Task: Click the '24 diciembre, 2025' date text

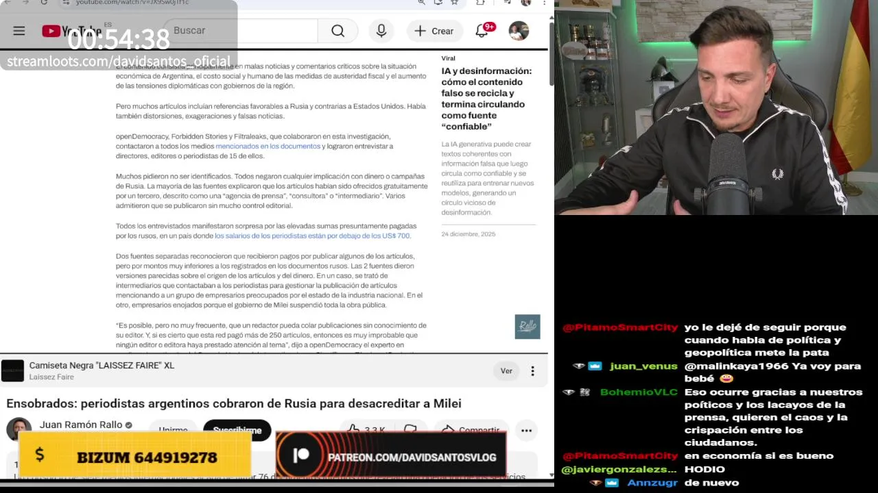Action: (x=468, y=234)
